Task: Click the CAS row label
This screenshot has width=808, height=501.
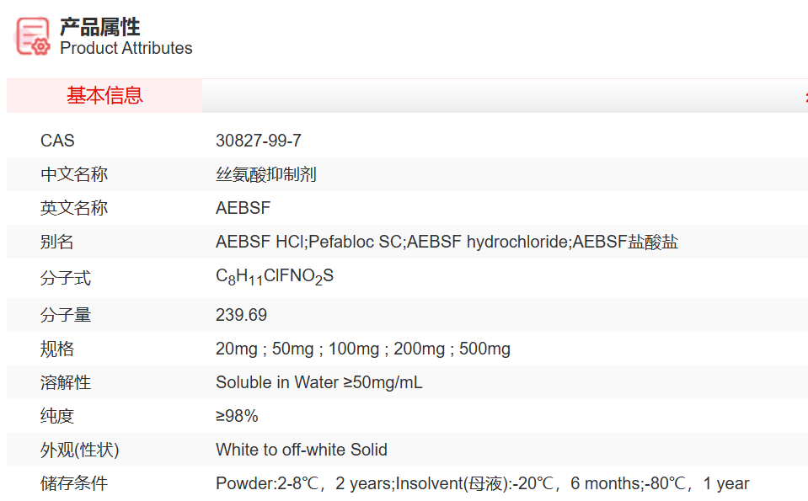Action: (x=57, y=141)
